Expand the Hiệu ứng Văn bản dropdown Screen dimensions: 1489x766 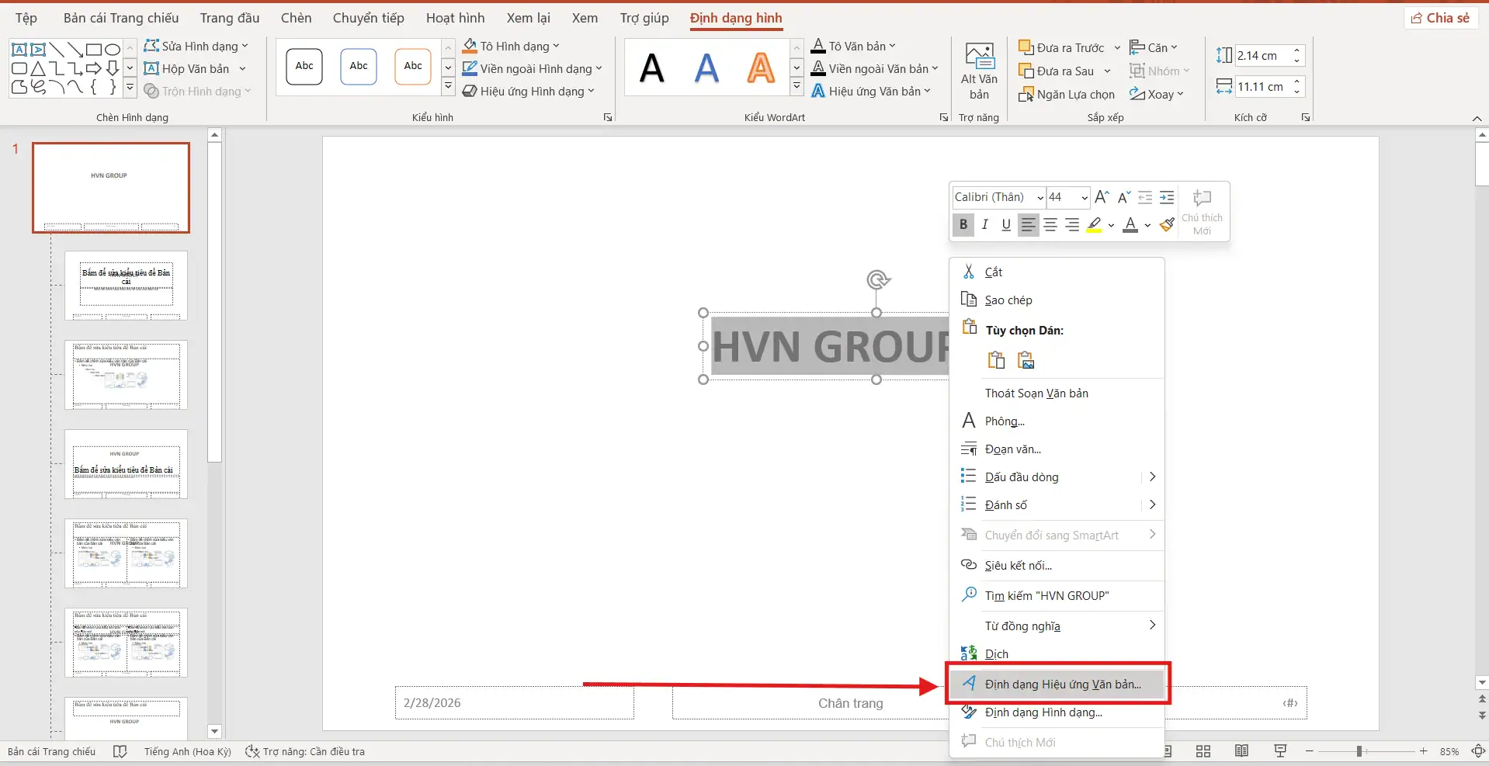click(x=928, y=92)
